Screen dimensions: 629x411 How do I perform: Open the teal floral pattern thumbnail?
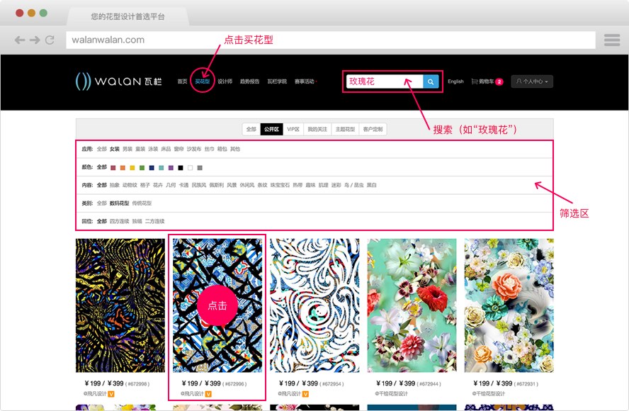click(x=412, y=305)
